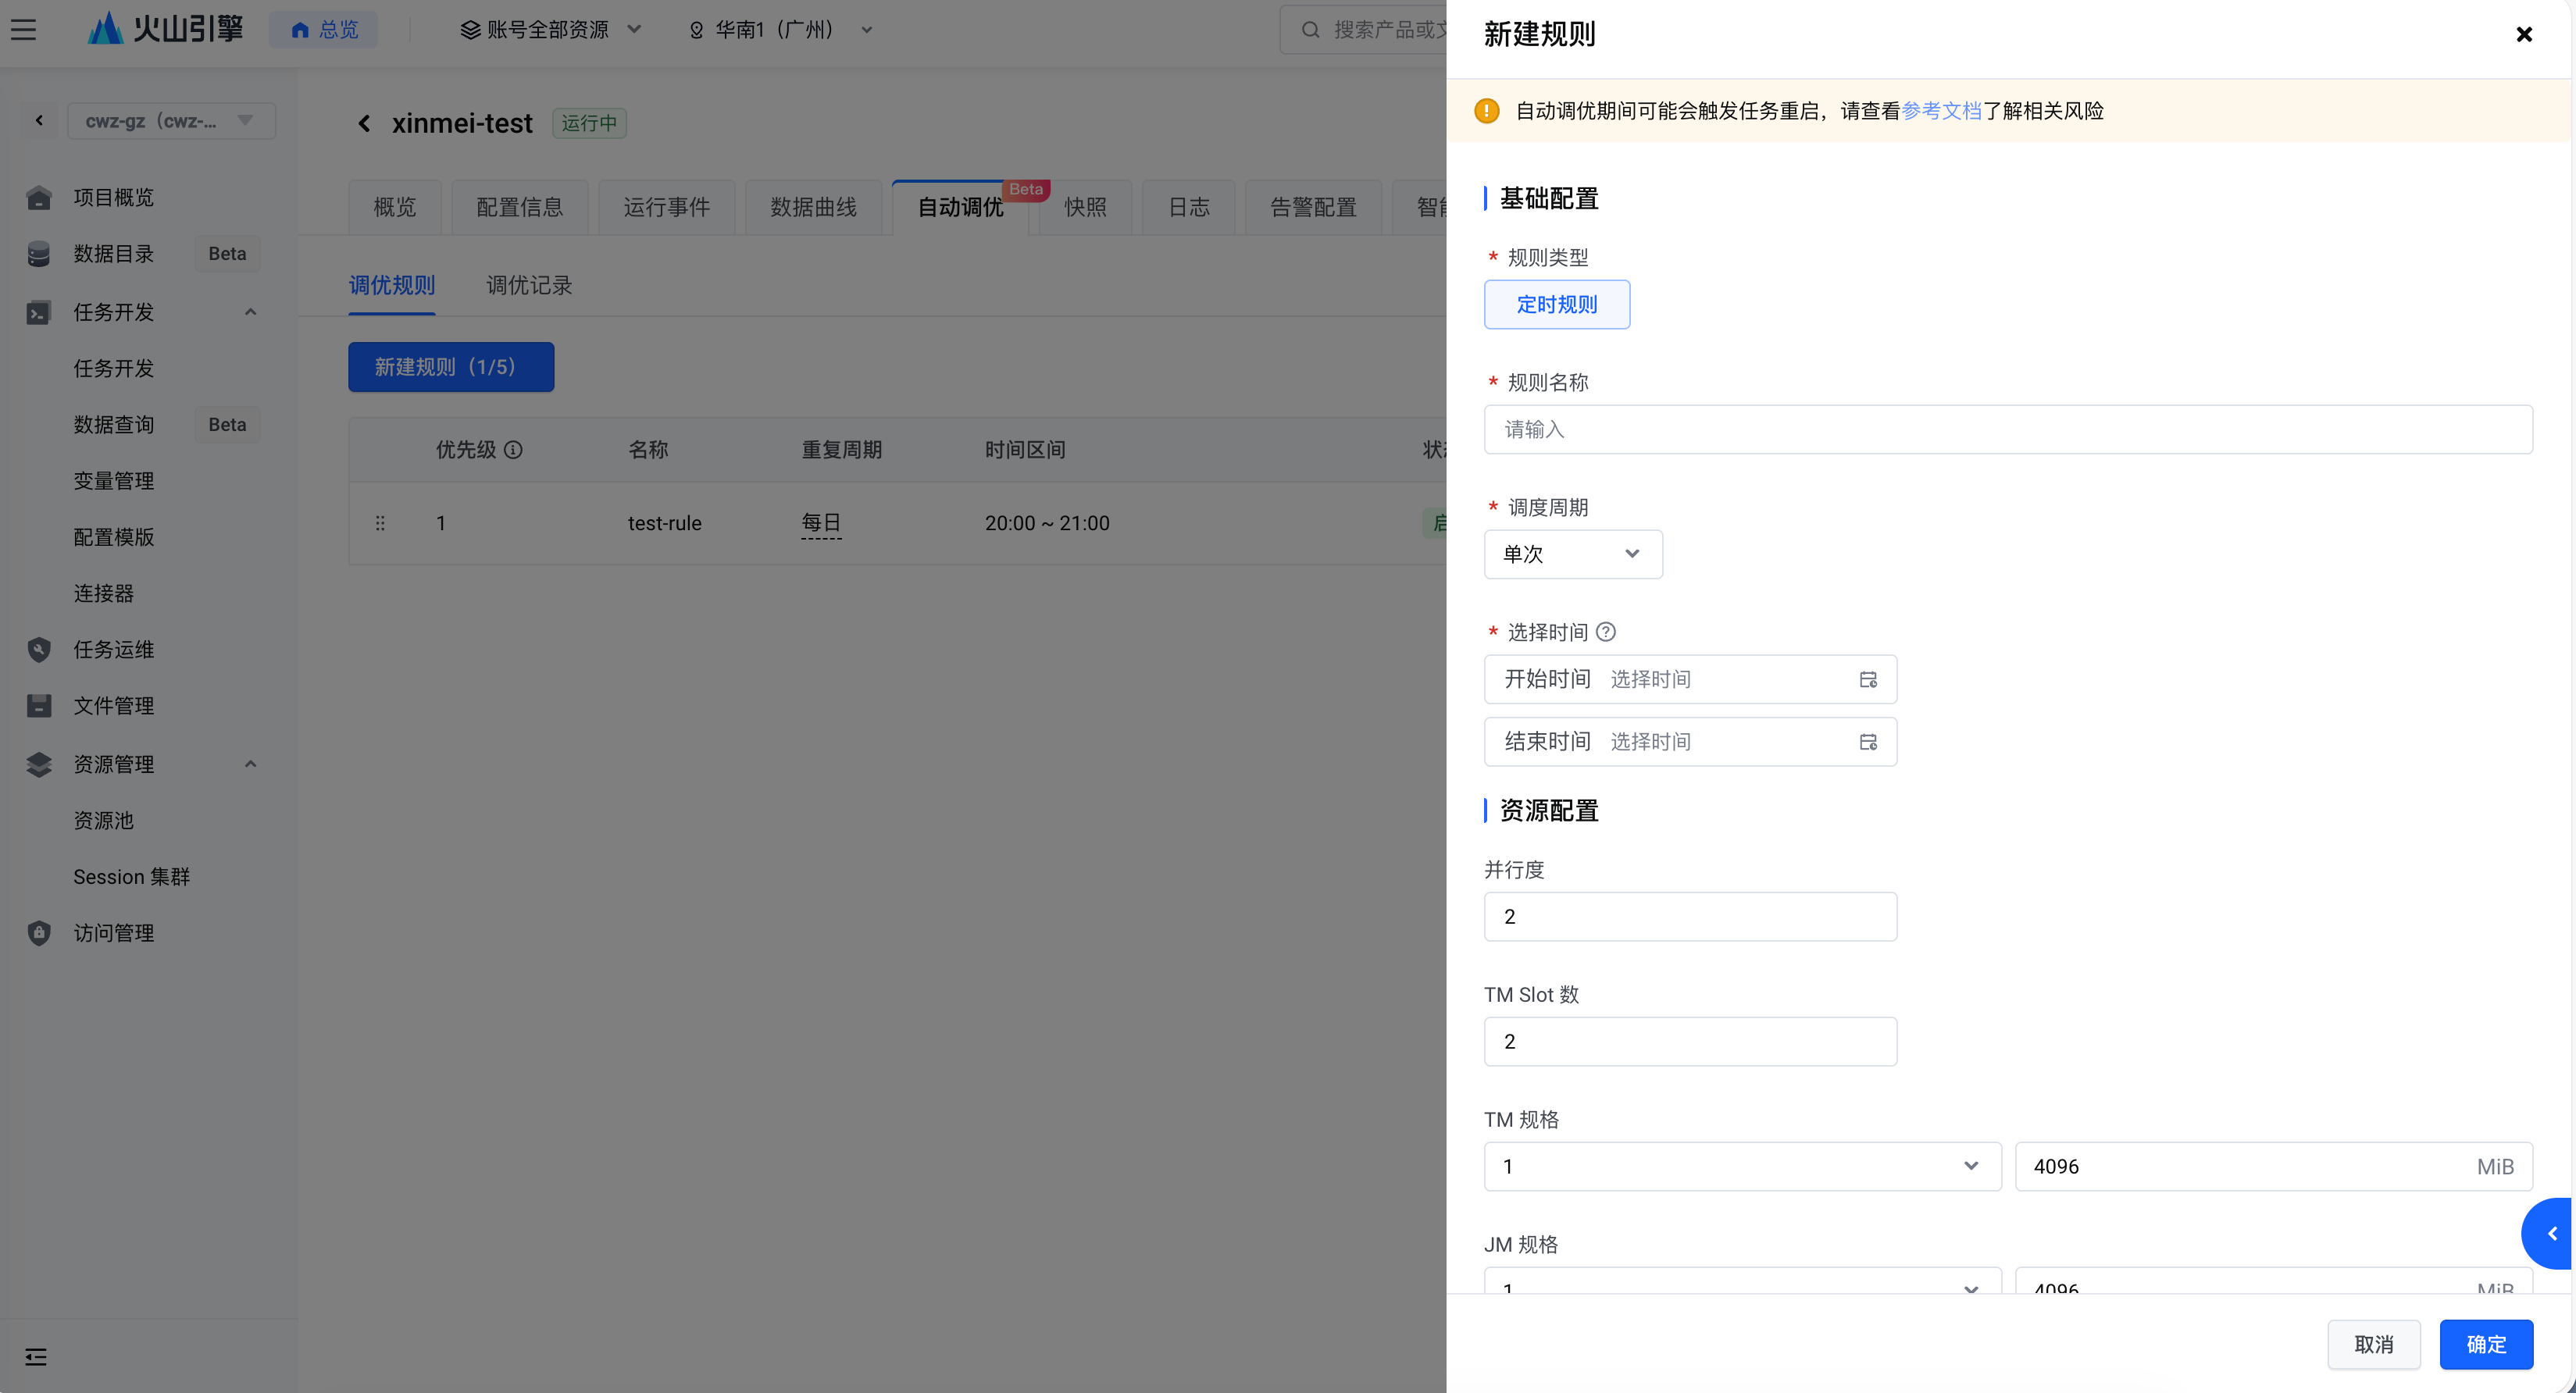Switch to the 调优记录 tab

(x=529, y=286)
